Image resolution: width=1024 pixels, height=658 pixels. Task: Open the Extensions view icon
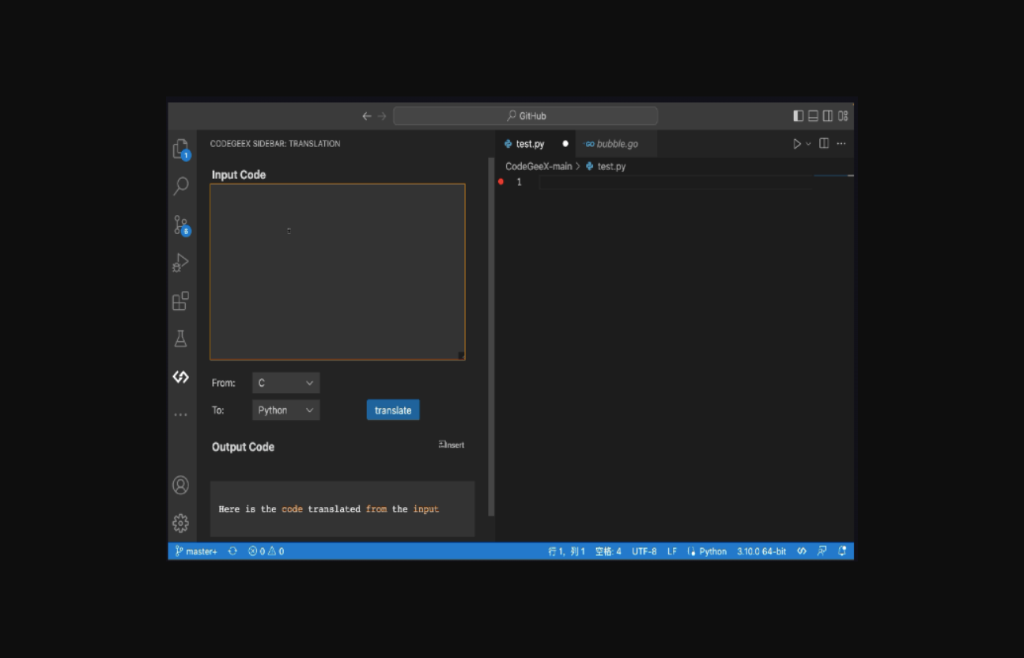click(181, 301)
